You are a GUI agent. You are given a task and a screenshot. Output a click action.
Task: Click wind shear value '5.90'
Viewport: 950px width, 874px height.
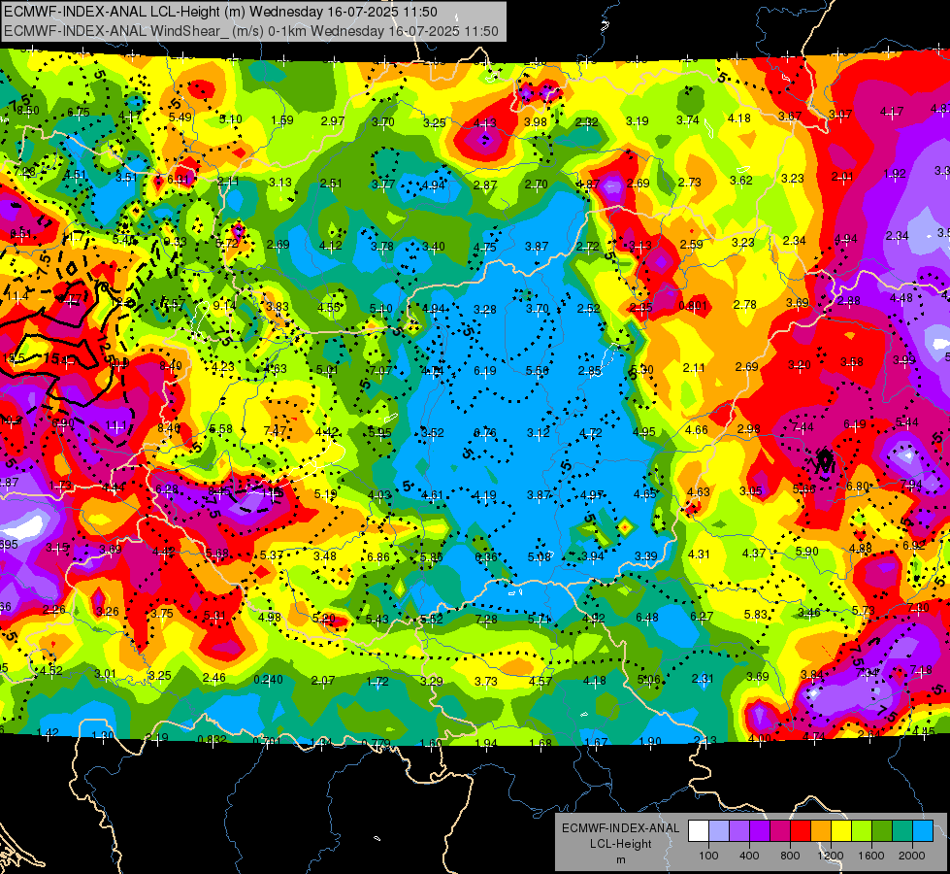807,552
